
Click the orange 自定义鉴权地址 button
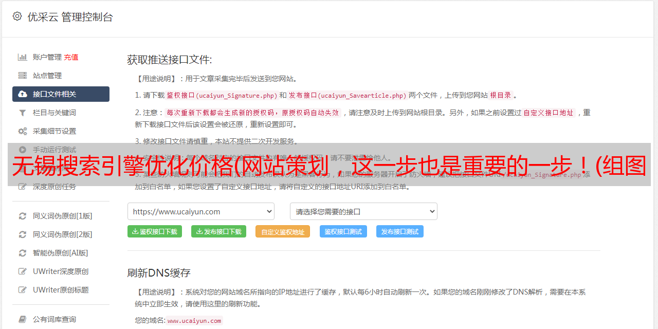(283, 231)
